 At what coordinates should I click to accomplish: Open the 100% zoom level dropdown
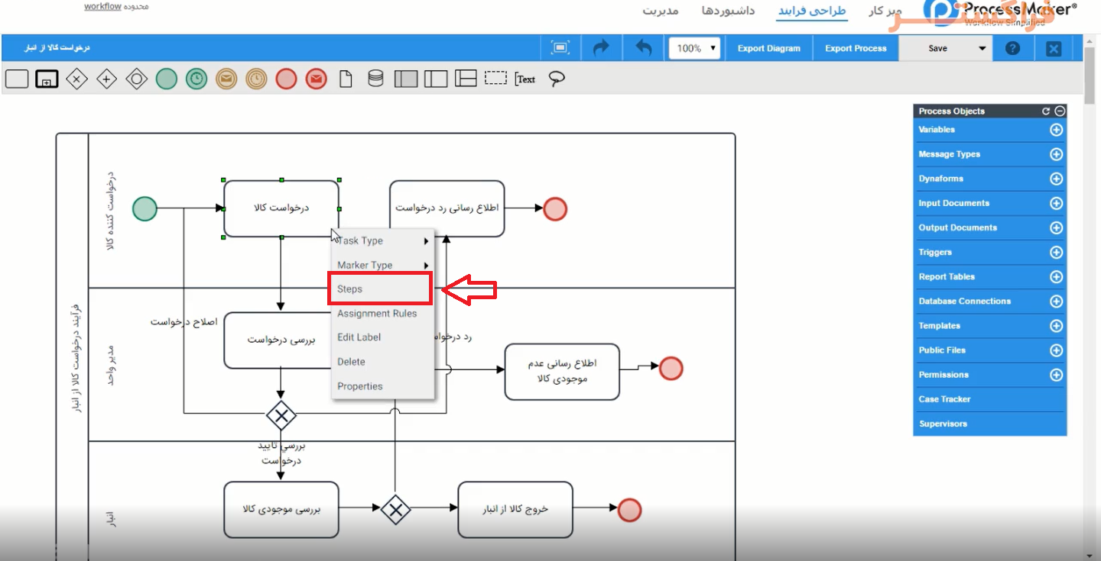coord(694,48)
